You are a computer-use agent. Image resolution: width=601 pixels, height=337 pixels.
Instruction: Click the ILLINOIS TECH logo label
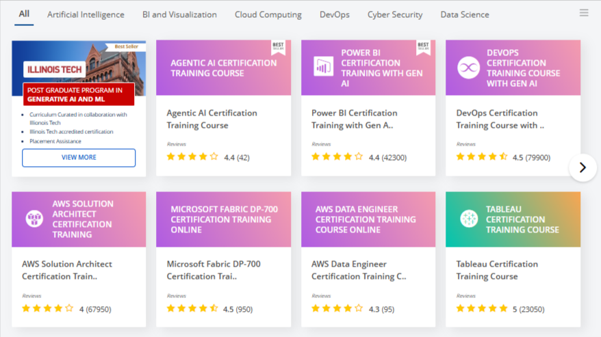[55, 69]
